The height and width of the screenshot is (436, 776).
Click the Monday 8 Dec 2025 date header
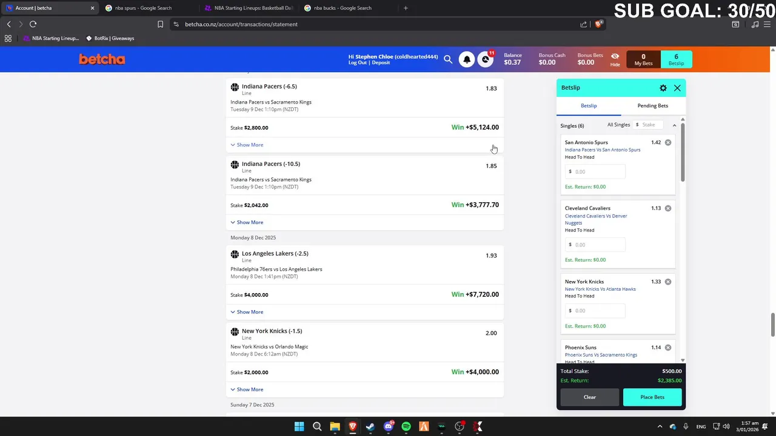(x=253, y=237)
